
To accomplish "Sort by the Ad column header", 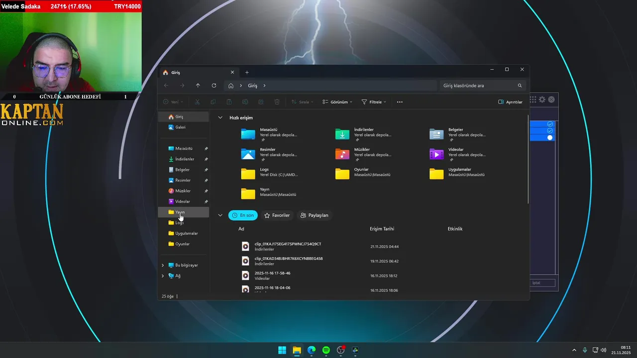I will click(x=241, y=229).
